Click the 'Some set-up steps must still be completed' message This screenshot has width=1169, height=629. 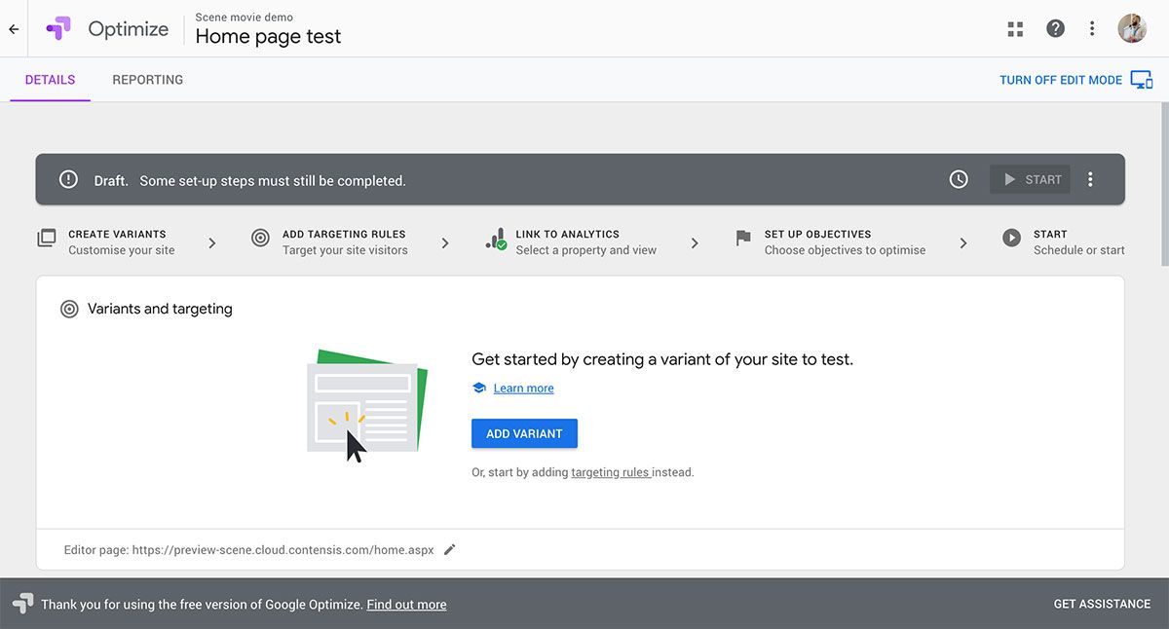point(273,180)
